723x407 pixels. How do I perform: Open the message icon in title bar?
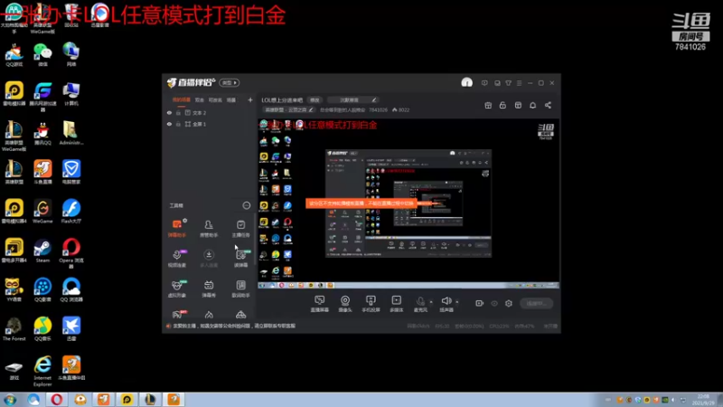484,83
